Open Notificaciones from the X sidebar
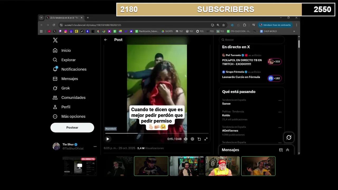Image resolution: width=338 pixels, height=190 pixels. 74,69
